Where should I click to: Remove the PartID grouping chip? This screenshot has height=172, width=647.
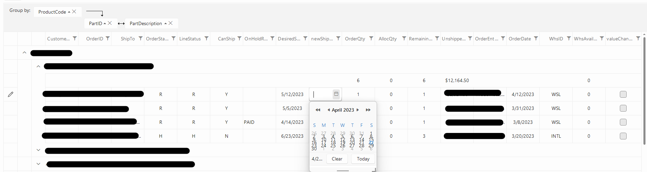110,23
